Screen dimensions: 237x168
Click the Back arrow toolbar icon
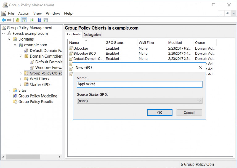[x=4, y=20]
